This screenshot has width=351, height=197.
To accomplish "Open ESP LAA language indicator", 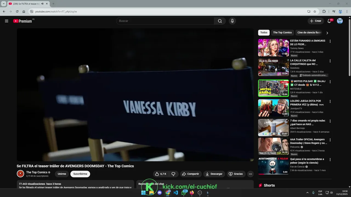I will click(320, 193).
